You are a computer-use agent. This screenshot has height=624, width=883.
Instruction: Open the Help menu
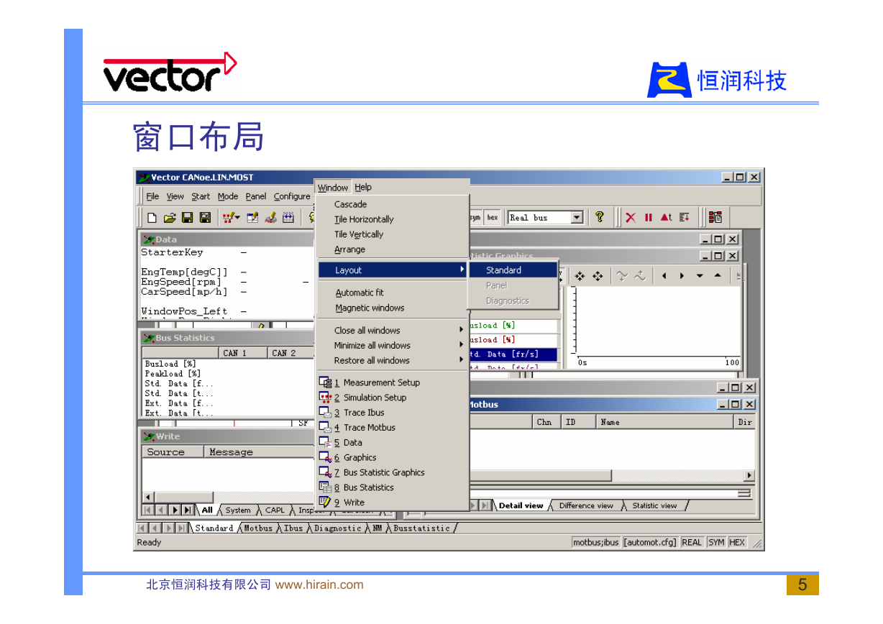coord(363,187)
